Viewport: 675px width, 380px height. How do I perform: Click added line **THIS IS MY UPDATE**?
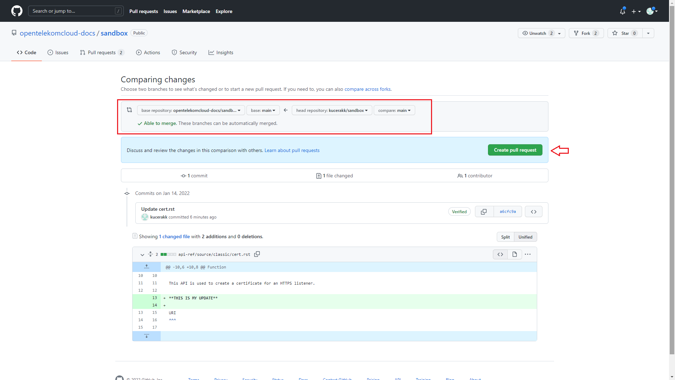(x=193, y=298)
